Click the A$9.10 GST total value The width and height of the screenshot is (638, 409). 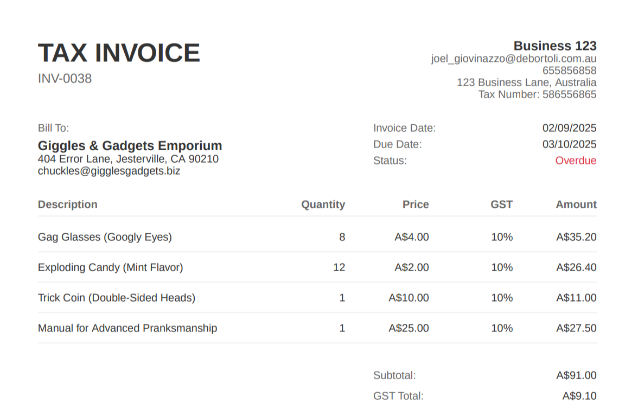tap(579, 396)
